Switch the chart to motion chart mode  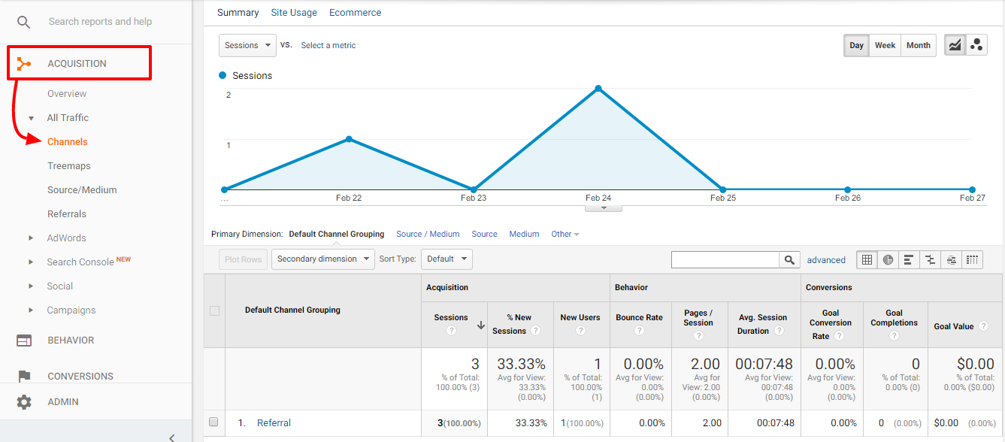[976, 44]
